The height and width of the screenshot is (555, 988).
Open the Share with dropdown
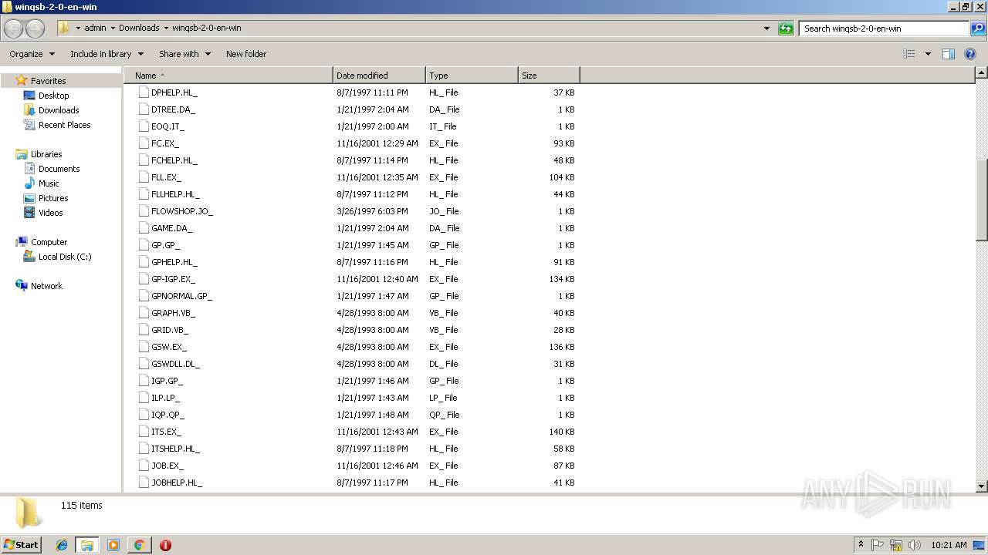184,54
